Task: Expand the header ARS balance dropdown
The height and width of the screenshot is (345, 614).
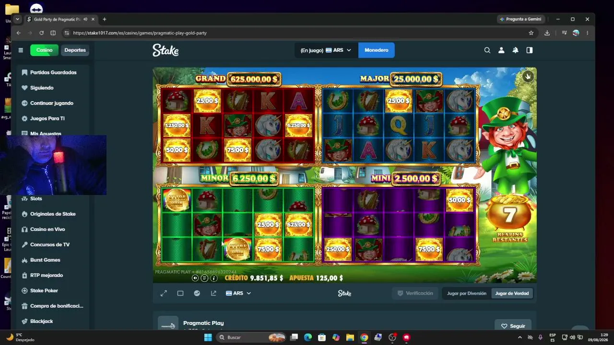Action: (326, 50)
